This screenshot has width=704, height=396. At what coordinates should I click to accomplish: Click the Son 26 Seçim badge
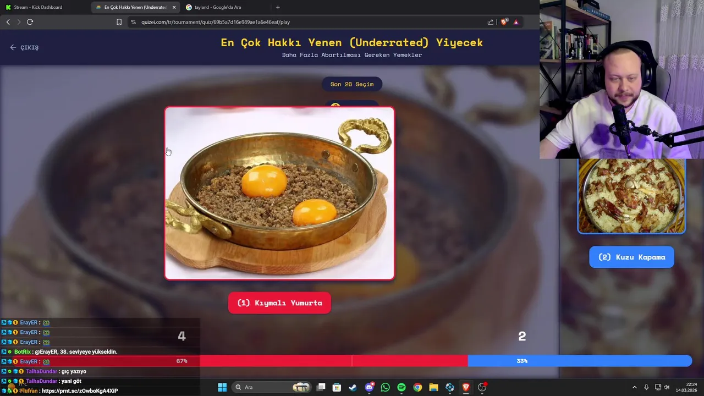352,84
